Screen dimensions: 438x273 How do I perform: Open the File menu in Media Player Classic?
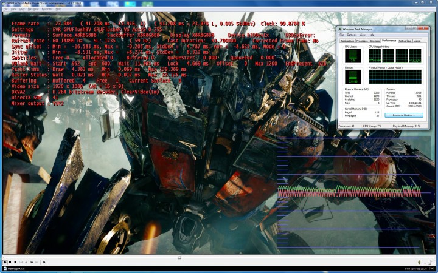pos(5,9)
